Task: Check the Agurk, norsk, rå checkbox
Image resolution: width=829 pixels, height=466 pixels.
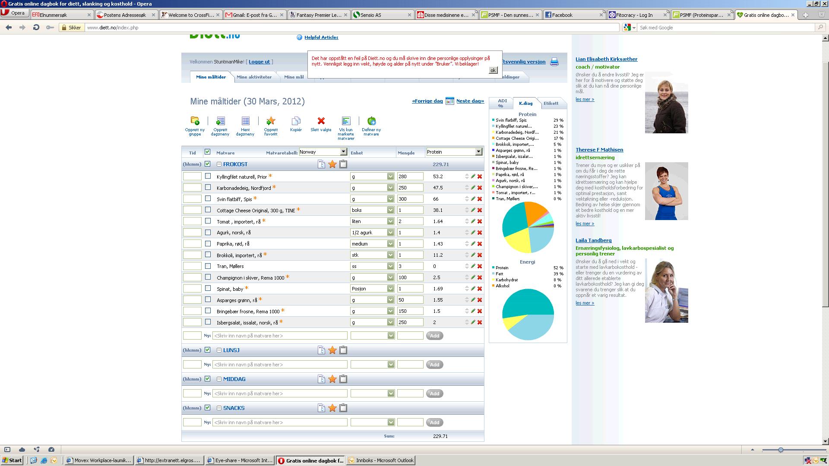Action: (x=208, y=232)
